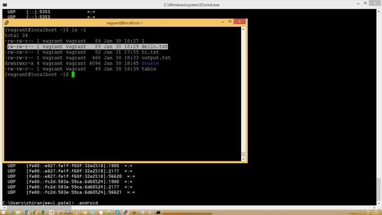This screenshot has width=382, height=215.
Task: Click cmd window vertical scrollbar thumb
Action: pos(379,189)
